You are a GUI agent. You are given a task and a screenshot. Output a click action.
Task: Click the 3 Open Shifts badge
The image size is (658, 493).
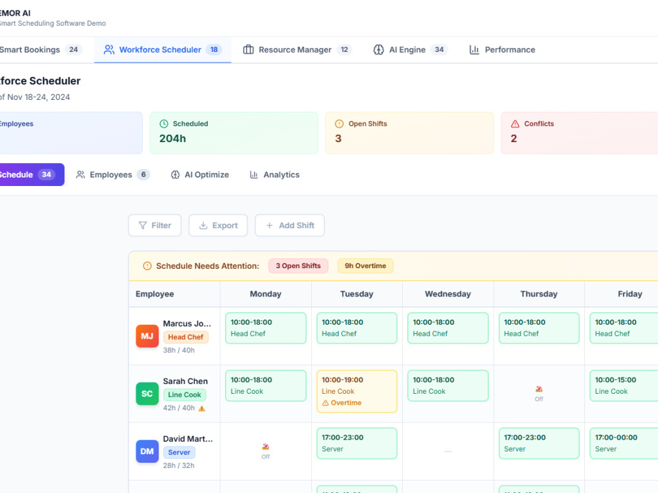(298, 266)
